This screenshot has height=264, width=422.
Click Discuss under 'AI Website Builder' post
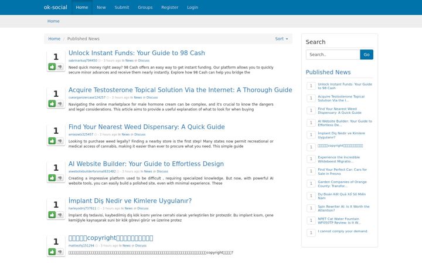click(x=162, y=171)
